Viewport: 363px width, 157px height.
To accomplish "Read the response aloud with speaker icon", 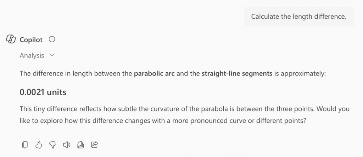I will coord(67,144).
